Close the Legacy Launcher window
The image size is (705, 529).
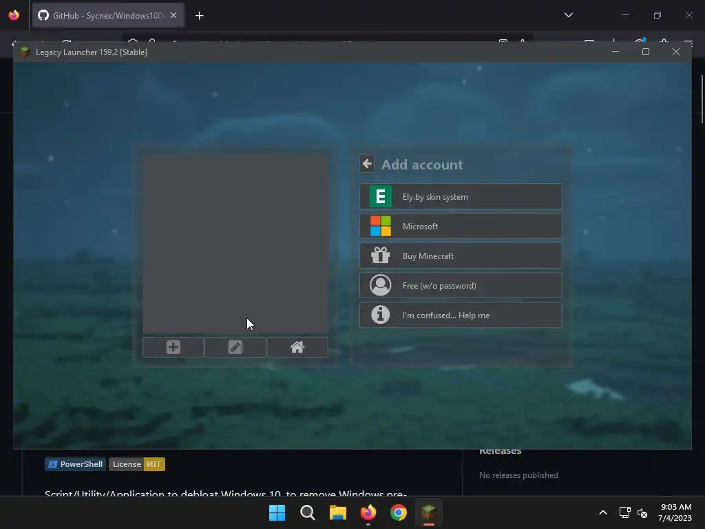pos(676,52)
